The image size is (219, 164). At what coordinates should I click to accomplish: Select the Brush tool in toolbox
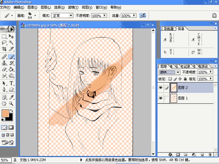(11, 57)
